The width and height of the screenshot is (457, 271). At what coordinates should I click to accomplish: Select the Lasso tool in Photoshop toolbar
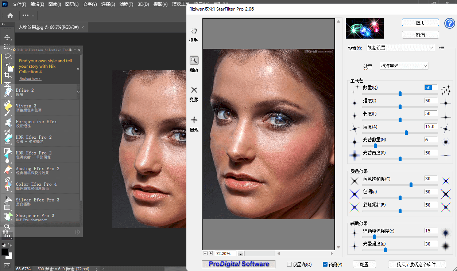pos(7,56)
